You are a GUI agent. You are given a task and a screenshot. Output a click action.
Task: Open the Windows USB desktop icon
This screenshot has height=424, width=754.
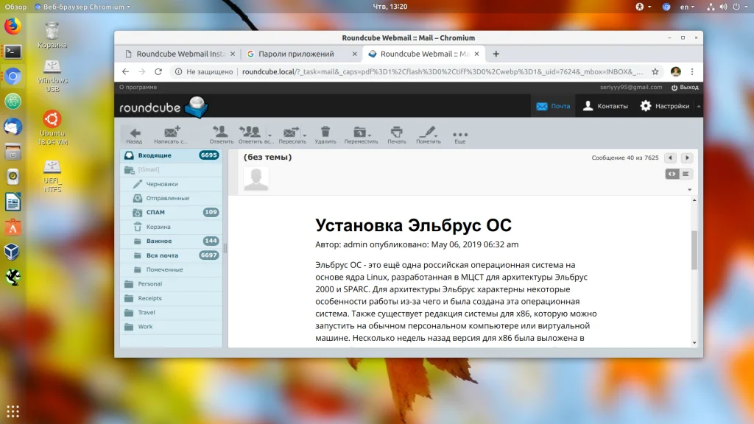[x=52, y=76]
